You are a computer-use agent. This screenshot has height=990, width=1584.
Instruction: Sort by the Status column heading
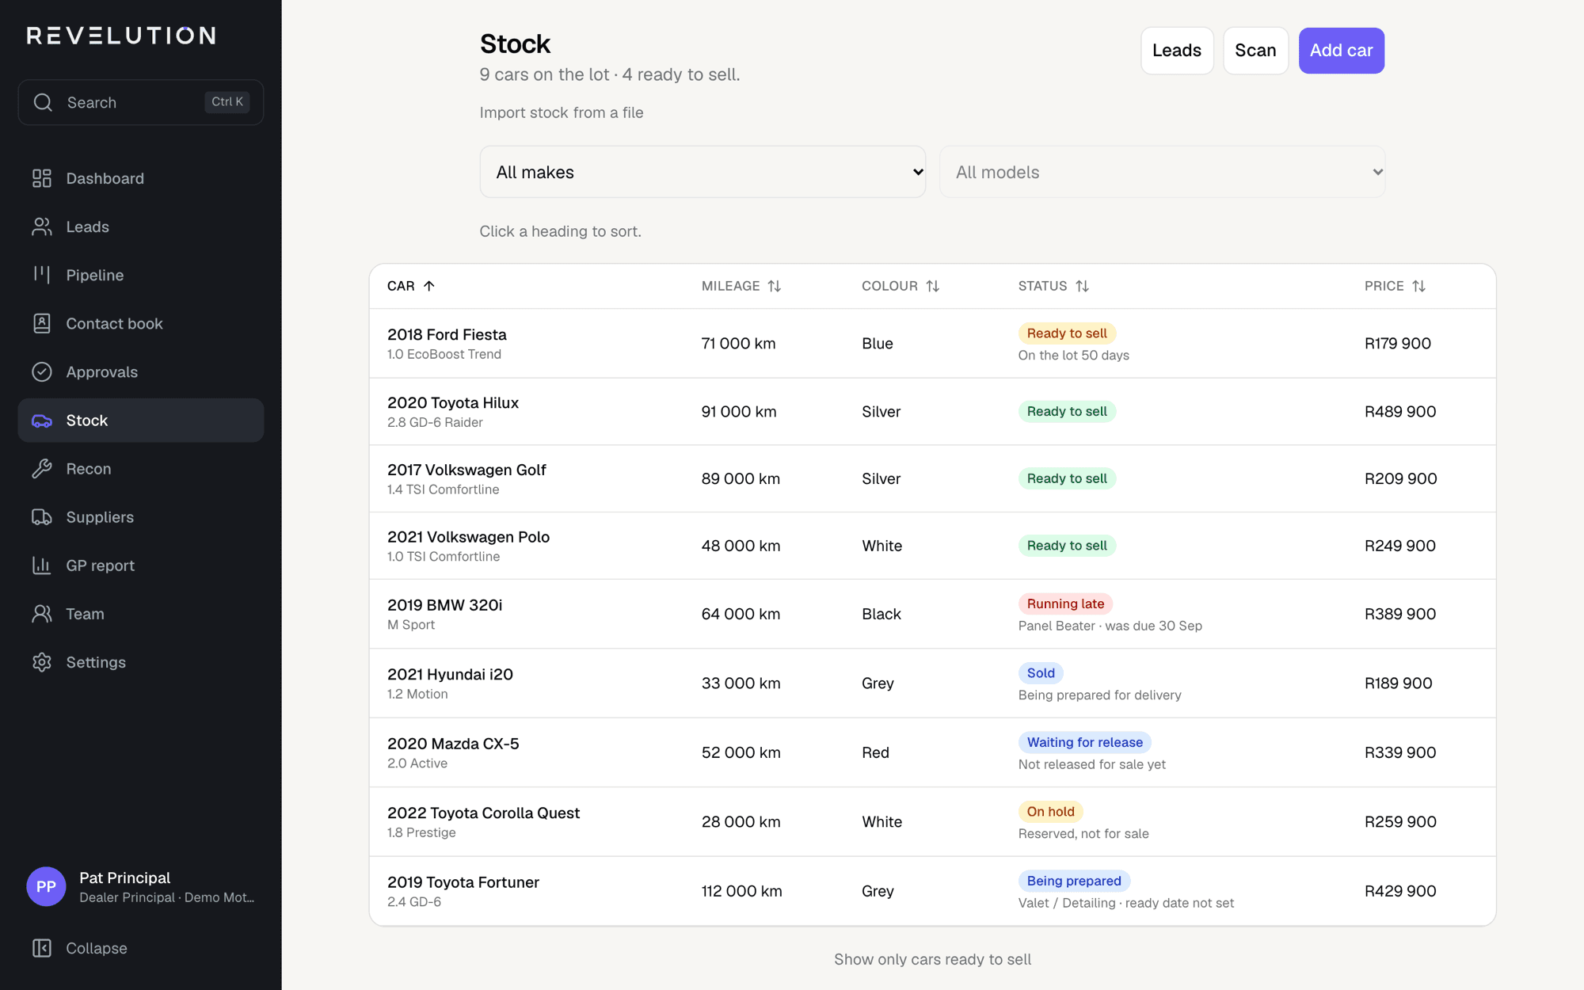coord(1053,286)
